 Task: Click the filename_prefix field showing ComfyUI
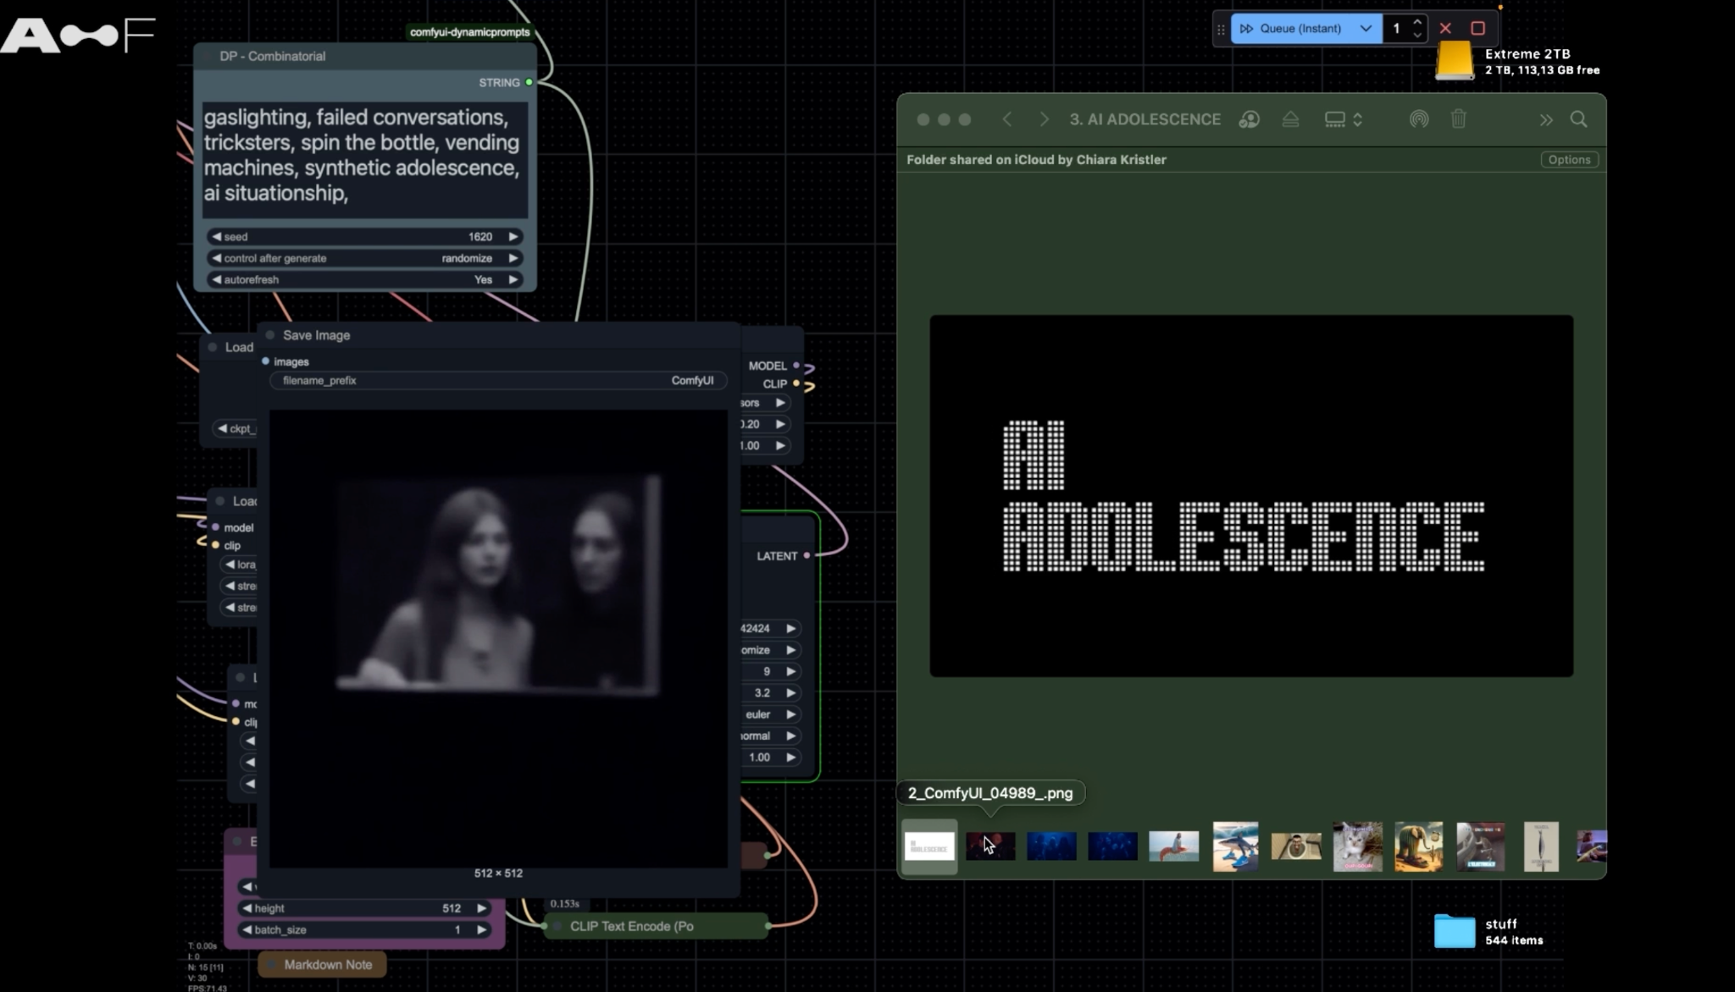point(498,381)
